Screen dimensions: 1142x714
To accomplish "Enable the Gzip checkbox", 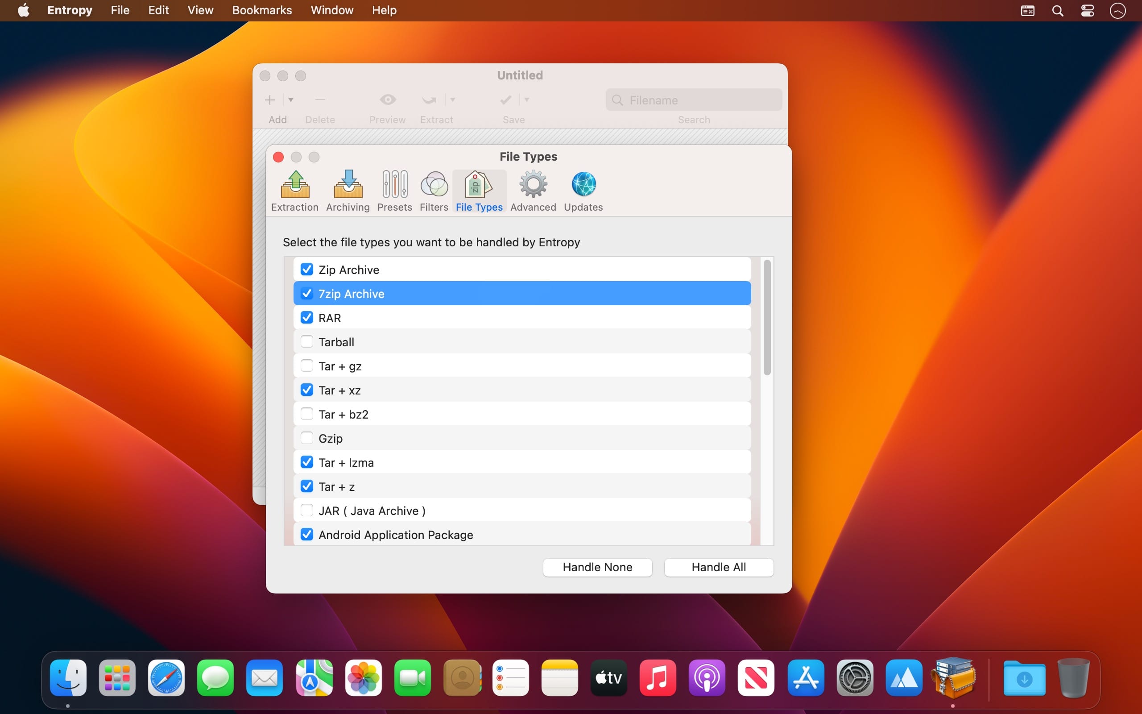I will 307,438.
